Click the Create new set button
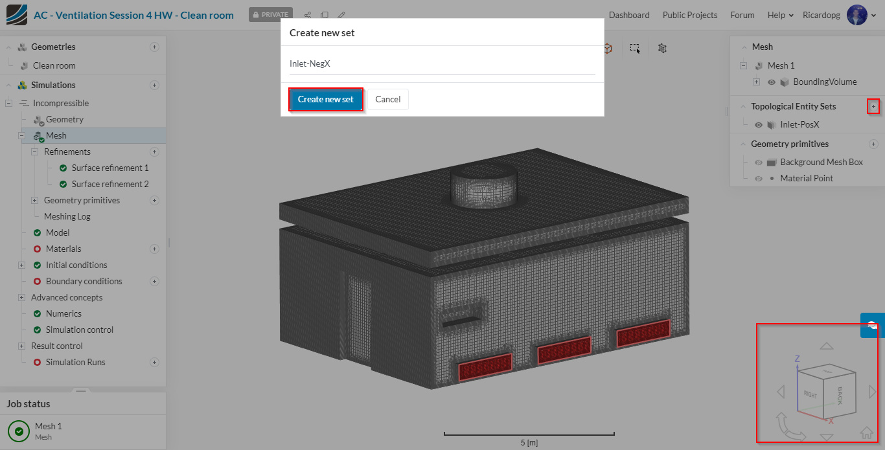This screenshot has height=450, width=885. (x=326, y=99)
